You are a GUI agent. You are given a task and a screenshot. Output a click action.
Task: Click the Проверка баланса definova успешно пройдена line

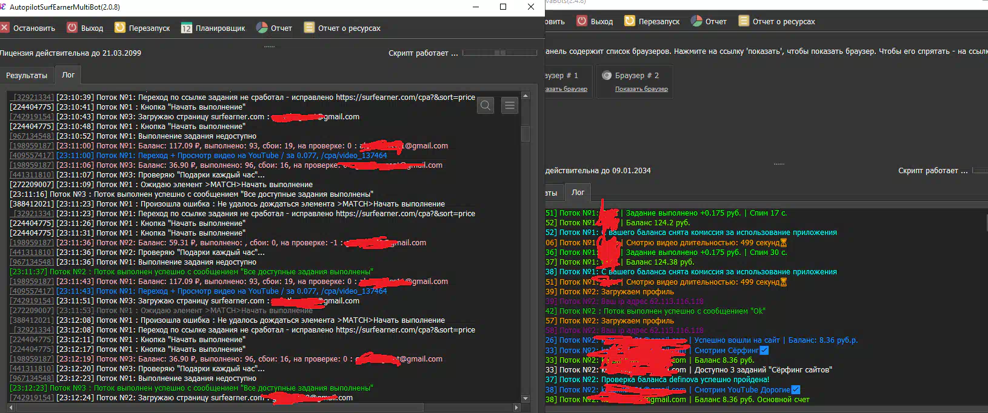tap(658, 379)
